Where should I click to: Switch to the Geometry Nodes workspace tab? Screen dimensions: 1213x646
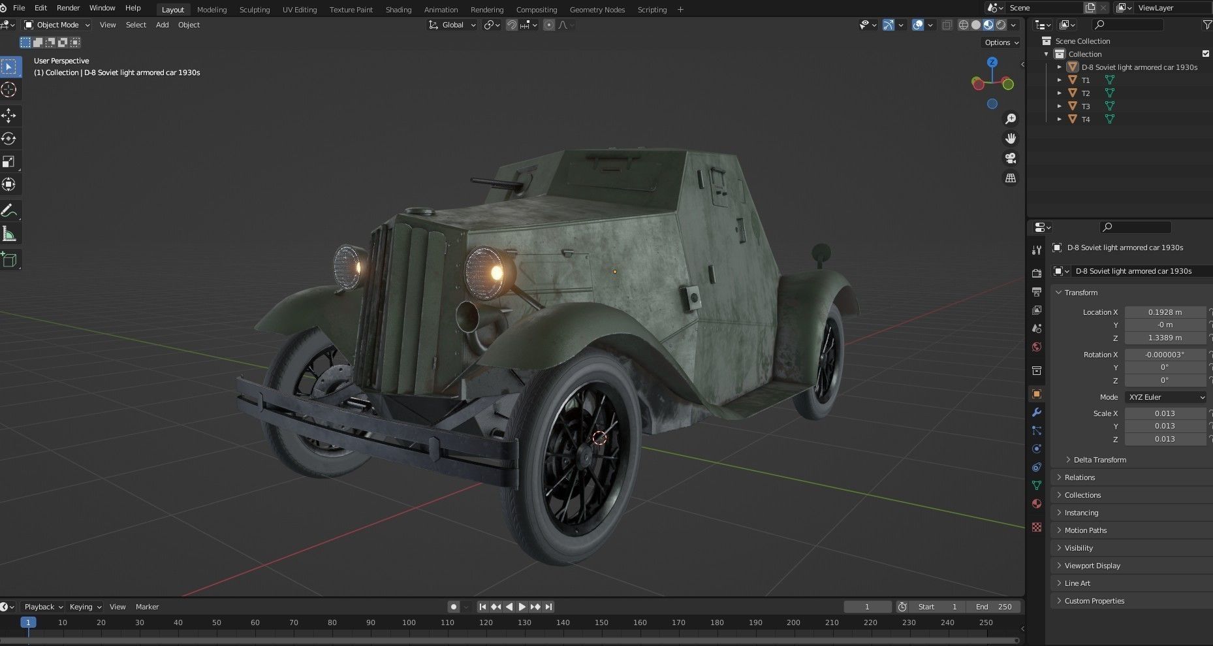[597, 10]
